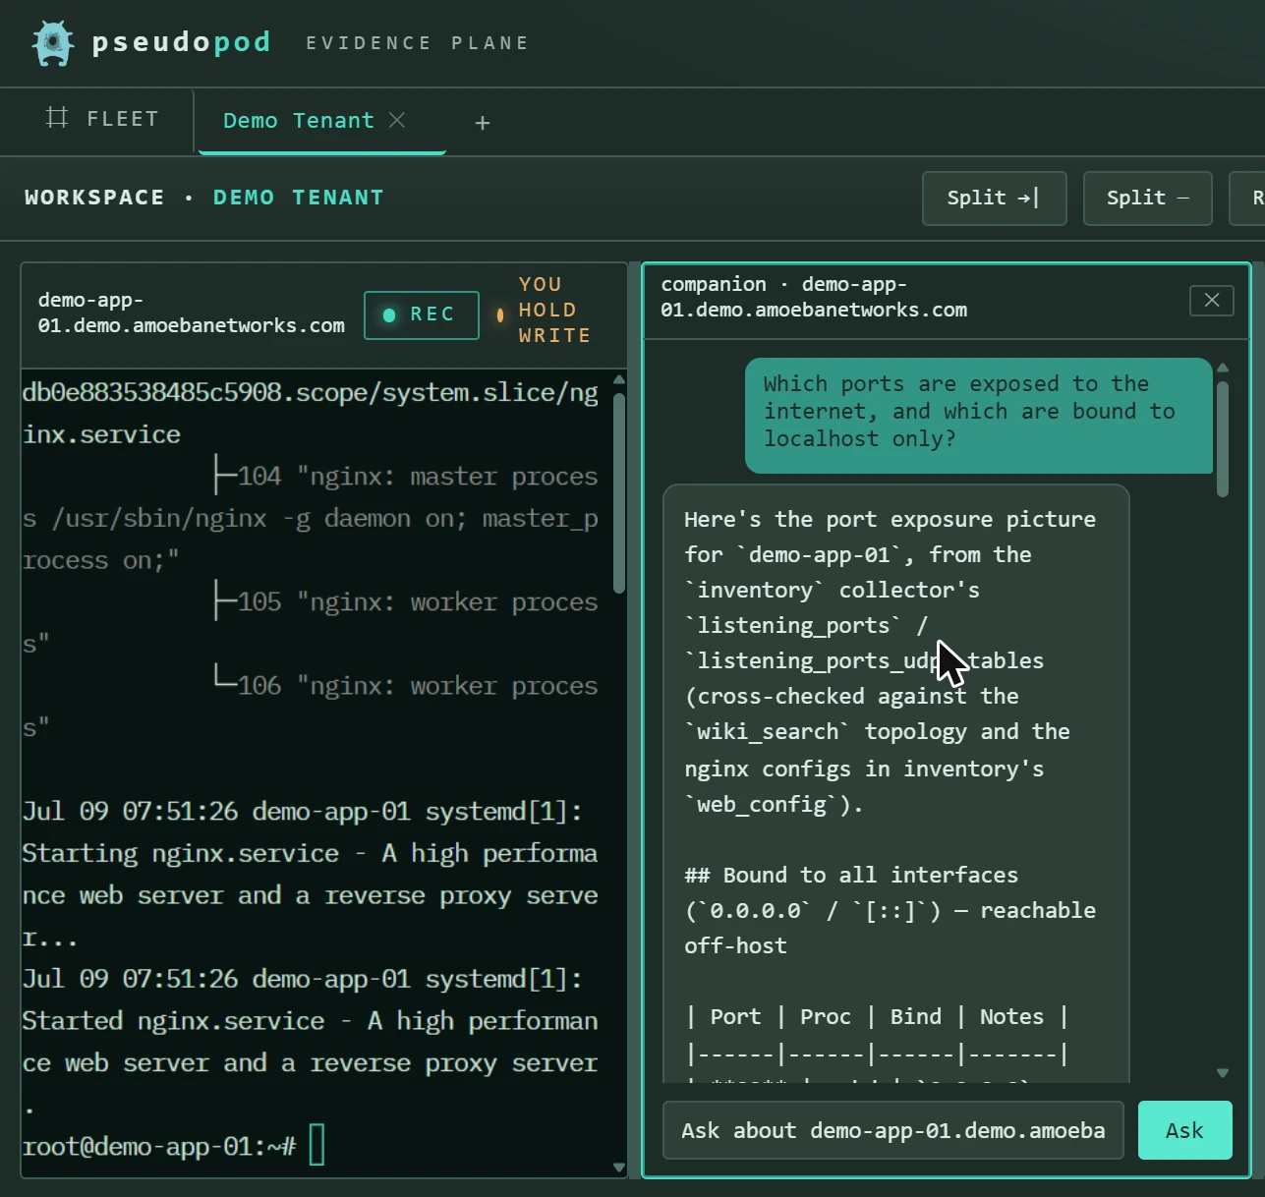Close the Demo Tenant tab
Image resolution: width=1265 pixels, height=1197 pixels.
[397, 120]
